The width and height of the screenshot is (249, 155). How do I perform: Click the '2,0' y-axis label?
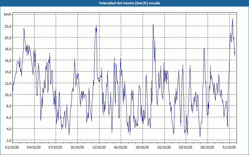[9, 140]
